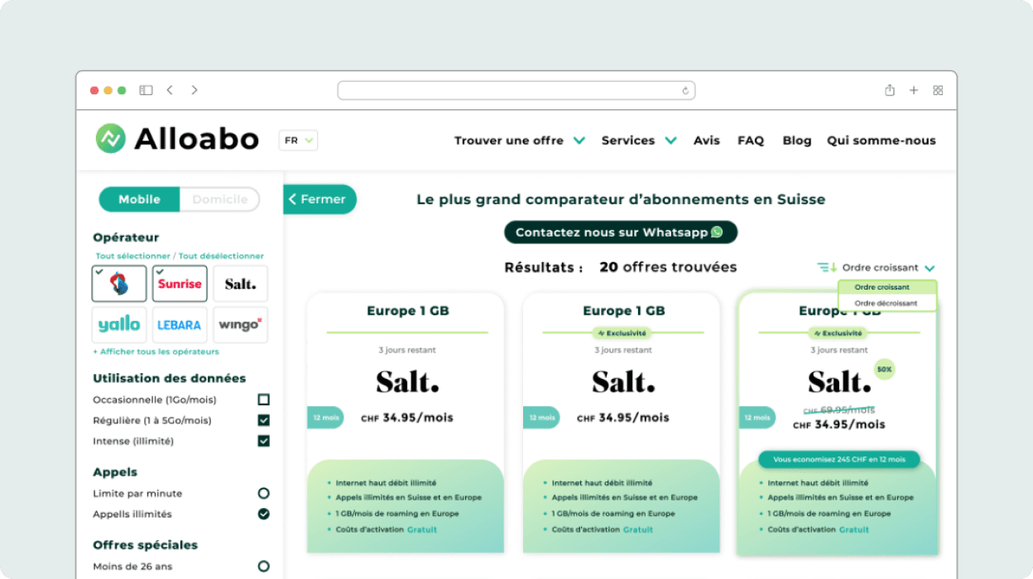
Task: Select Appells illimités radio button
Action: click(x=263, y=514)
